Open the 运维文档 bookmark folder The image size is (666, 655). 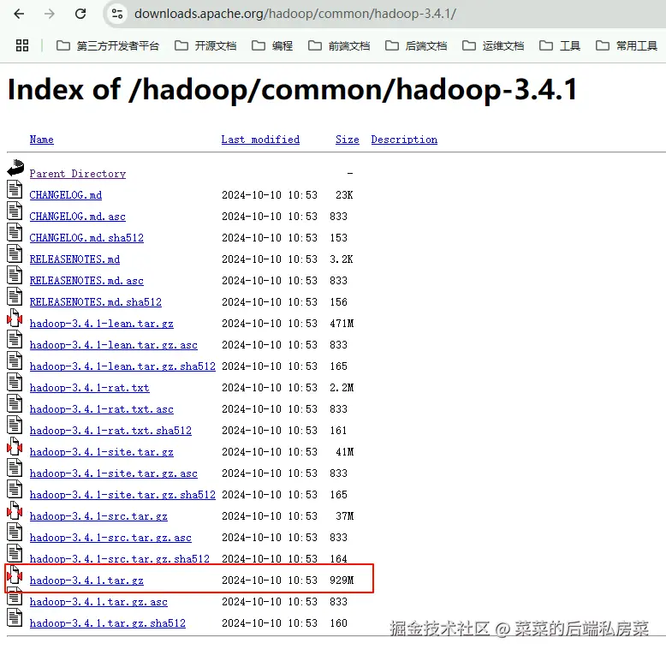(x=493, y=45)
